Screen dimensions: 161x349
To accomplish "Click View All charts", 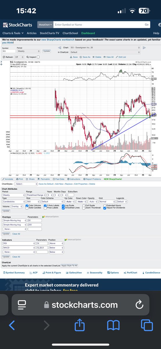I will (109, 57).
